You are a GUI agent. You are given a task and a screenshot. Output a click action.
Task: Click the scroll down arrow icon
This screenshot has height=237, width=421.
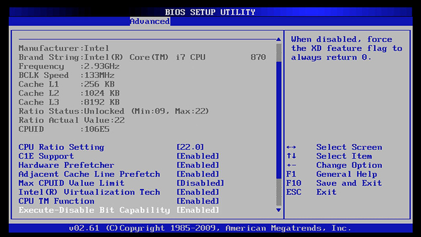(278, 210)
